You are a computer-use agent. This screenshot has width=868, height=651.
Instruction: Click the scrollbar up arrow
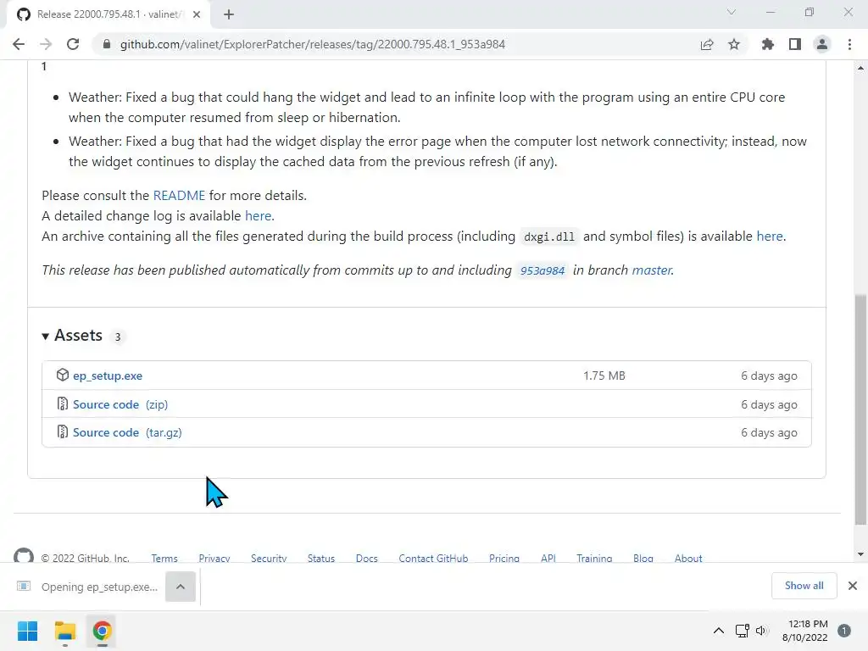pos(860,68)
